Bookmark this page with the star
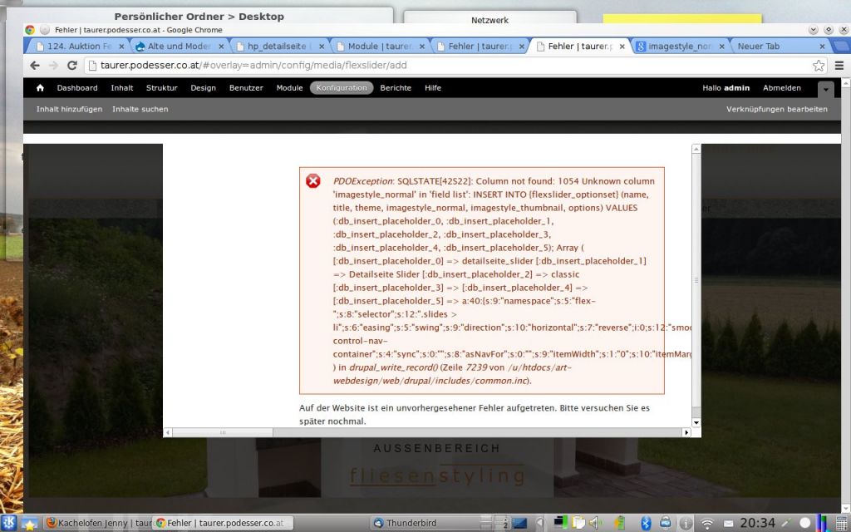851x532 pixels. click(819, 66)
